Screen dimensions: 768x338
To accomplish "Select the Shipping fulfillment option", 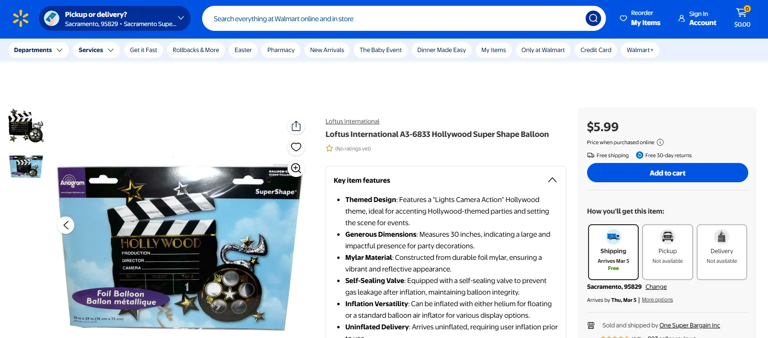I will coord(613,252).
